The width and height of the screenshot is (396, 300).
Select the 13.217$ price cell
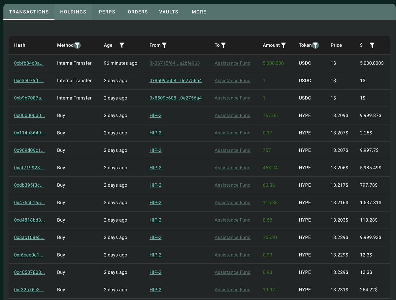tap(339, 185)
